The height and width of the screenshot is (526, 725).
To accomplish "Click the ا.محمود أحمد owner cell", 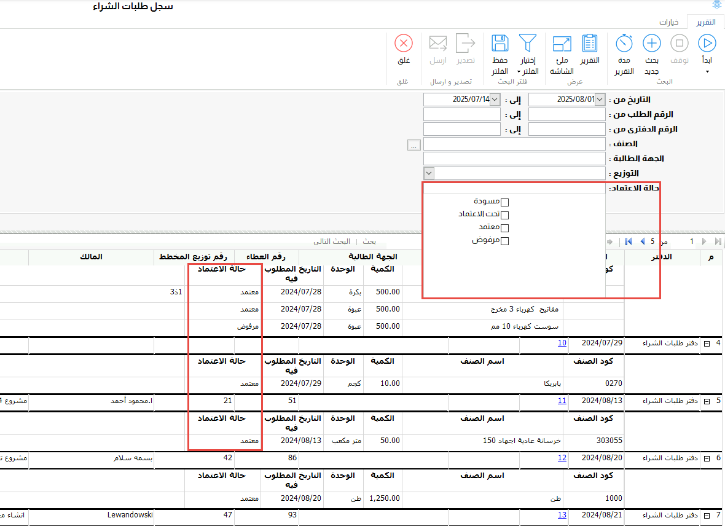I will tap(131, 401).
